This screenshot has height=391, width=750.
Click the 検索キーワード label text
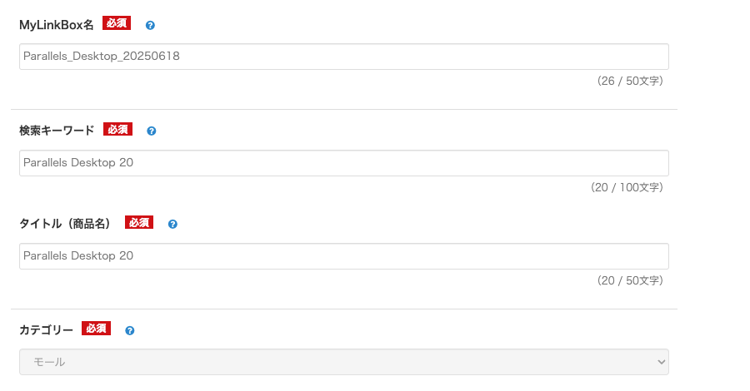pos(57,131)
